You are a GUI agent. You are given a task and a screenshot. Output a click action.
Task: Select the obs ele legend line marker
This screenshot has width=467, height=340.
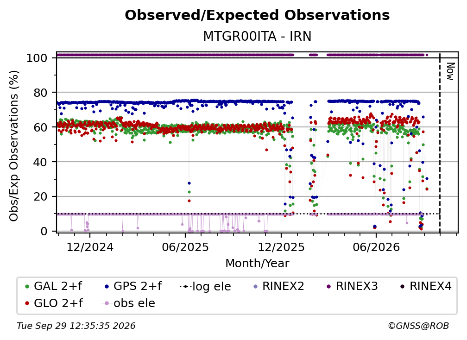tap(107, 303)
